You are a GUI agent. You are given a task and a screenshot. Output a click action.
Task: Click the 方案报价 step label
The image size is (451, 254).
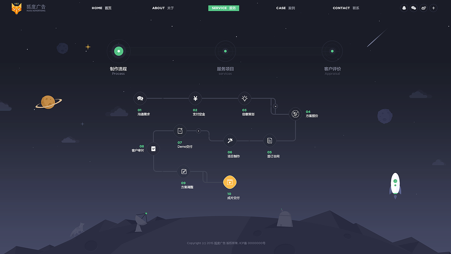point(312,116)
